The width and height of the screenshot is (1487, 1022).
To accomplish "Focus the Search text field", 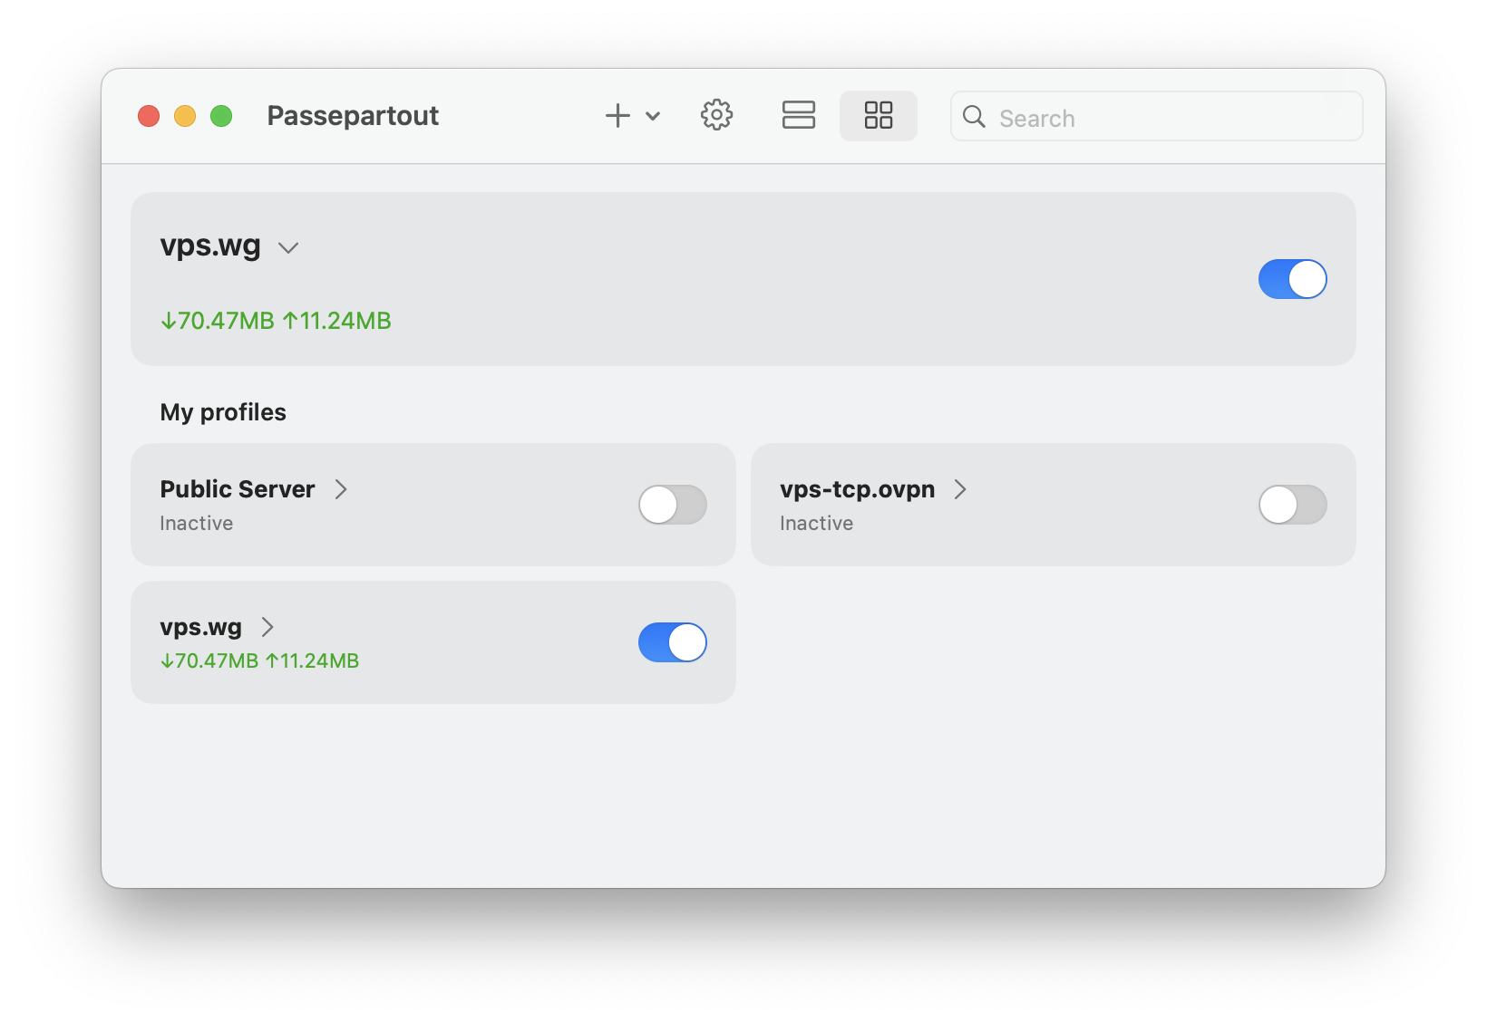I will click(1170, 118).
